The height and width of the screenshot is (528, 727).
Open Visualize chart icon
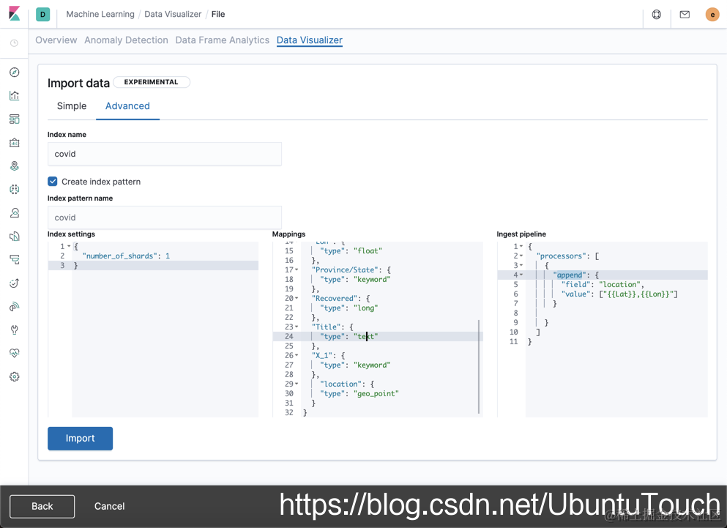coord(15,96)
